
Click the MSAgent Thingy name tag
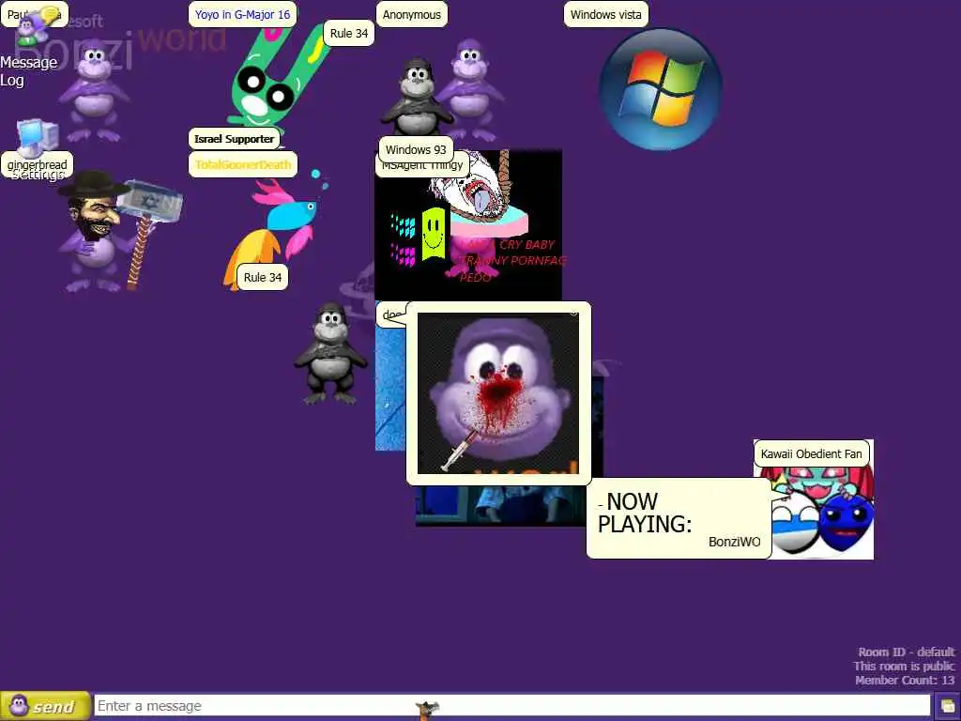click(x=422, y=167)
